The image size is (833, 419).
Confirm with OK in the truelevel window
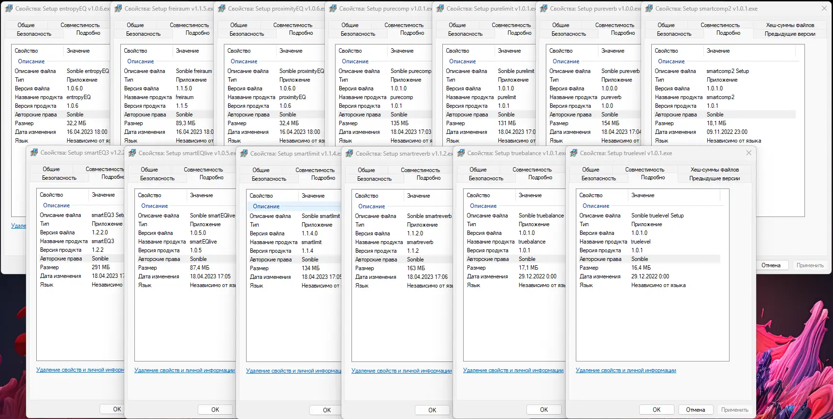click(x=657, y=410)
